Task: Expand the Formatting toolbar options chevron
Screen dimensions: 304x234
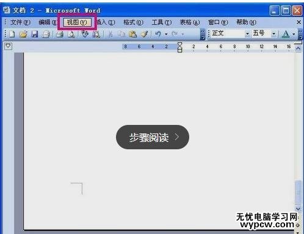Action: tap(300, 34)
